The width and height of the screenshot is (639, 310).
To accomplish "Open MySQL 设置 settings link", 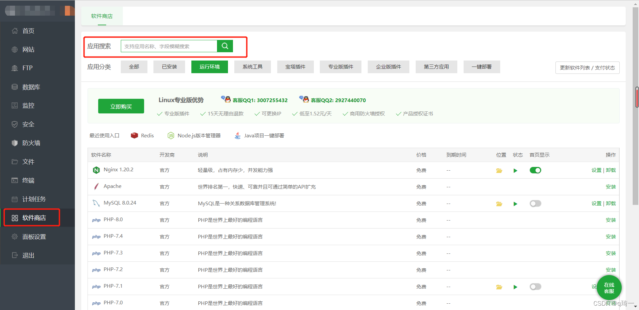I will [596, 204].
